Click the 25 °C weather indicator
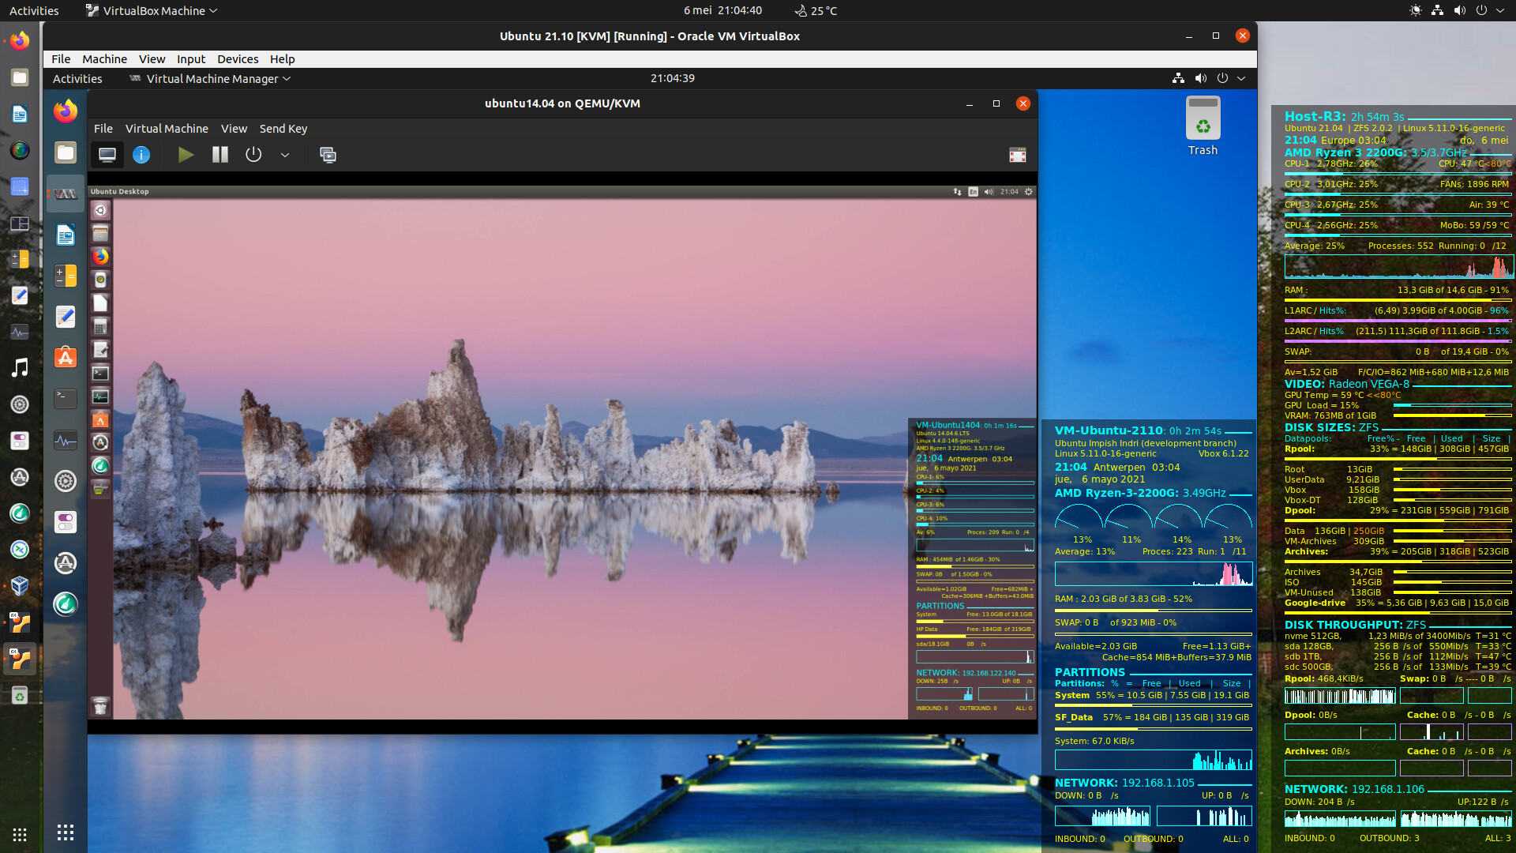 coord(816,10)
